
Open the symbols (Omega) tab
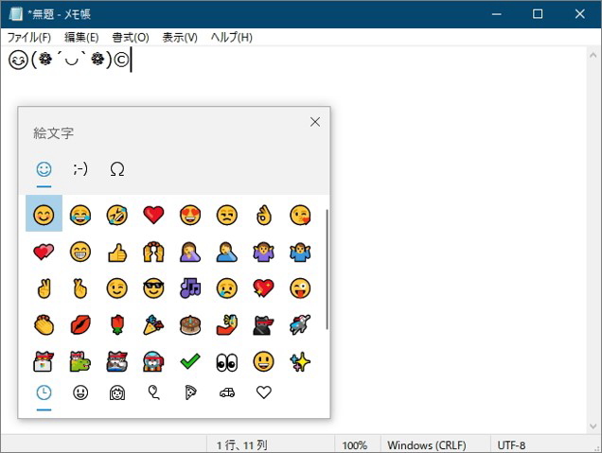(x=117, y=169)
